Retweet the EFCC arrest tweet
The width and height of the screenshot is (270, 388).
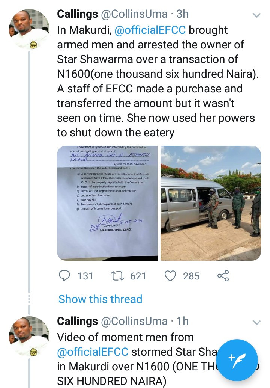pyautogui.click(x=118, y=276)
